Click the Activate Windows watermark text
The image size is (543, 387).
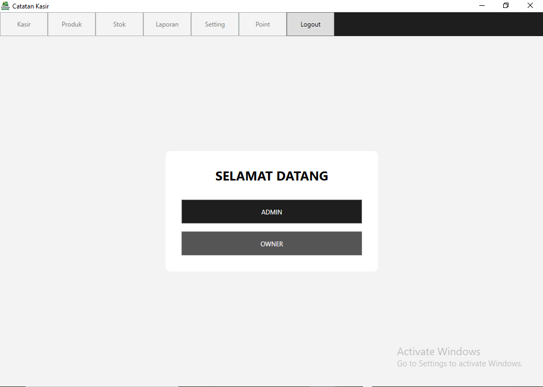click(438, 351)
